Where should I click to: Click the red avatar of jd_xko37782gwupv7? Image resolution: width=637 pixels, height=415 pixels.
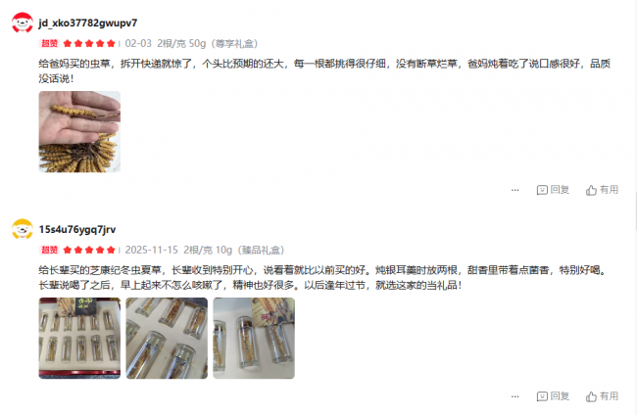pyautogui.click(x=22, y=23)
